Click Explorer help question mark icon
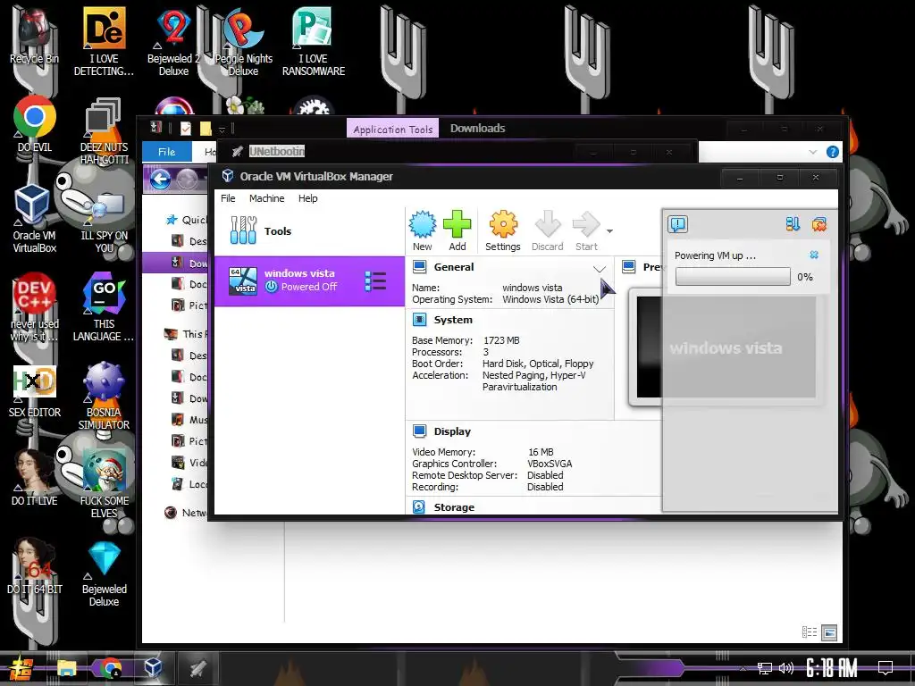Screen dimensions: 915x686 (833, 152)
